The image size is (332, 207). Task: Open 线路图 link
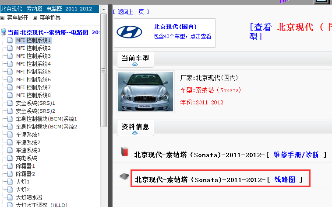(x=285, y=179)
